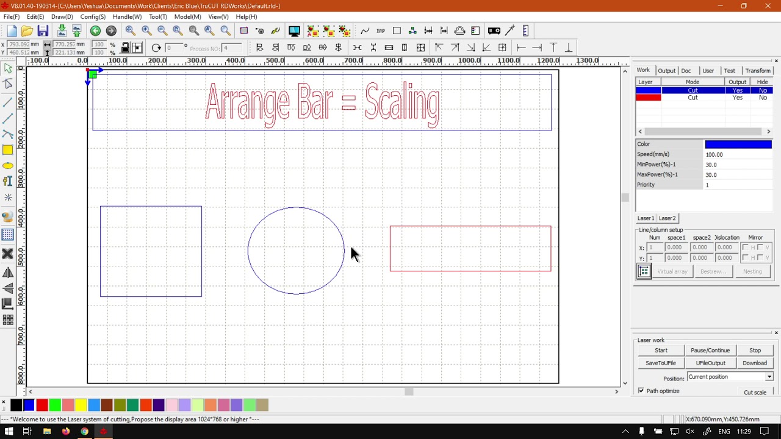Screen dimensions: 781x439
Task: Open the Draw menu
Action: click(x=62, y=17)
